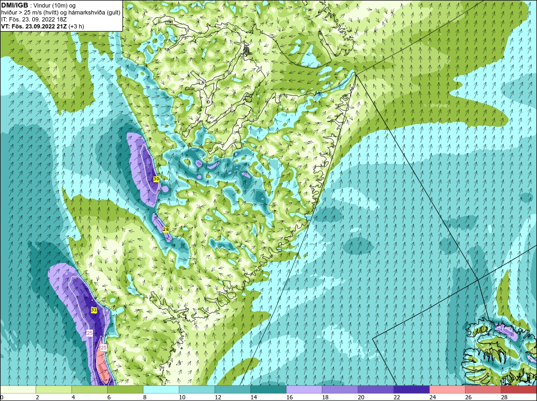
Task: Click the legend tick label 6
Action: pyautogui.click(x=109, y=397)
